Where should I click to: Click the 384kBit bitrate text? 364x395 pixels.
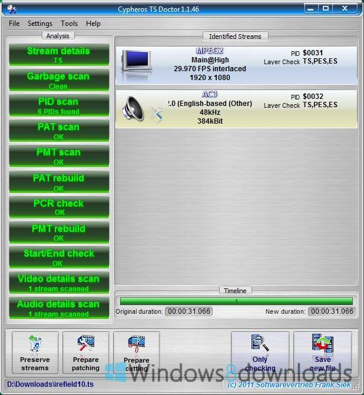point(210,121)
